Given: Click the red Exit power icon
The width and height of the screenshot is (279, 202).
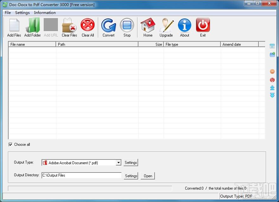Looking at the screenshot, I should click(203, 25).
